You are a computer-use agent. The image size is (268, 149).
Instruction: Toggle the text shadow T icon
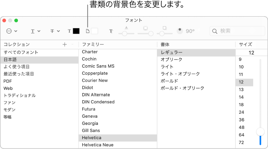coord(111,31)
